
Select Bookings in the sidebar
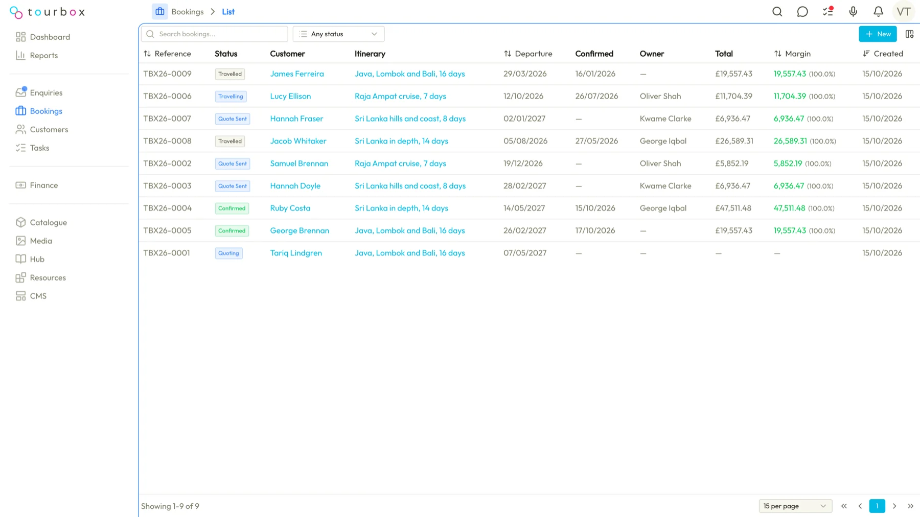pos(46,111)
